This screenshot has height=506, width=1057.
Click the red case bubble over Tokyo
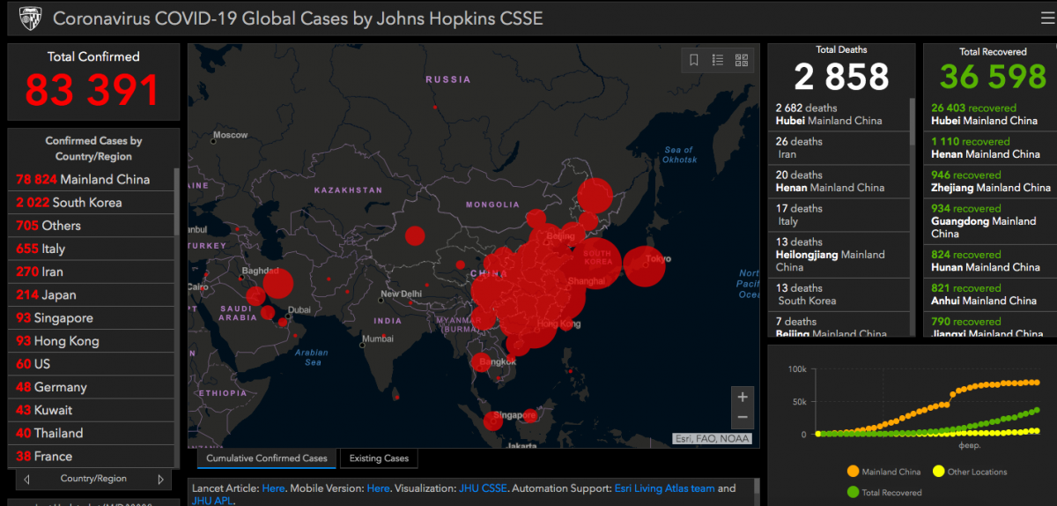tap(644, 265)
